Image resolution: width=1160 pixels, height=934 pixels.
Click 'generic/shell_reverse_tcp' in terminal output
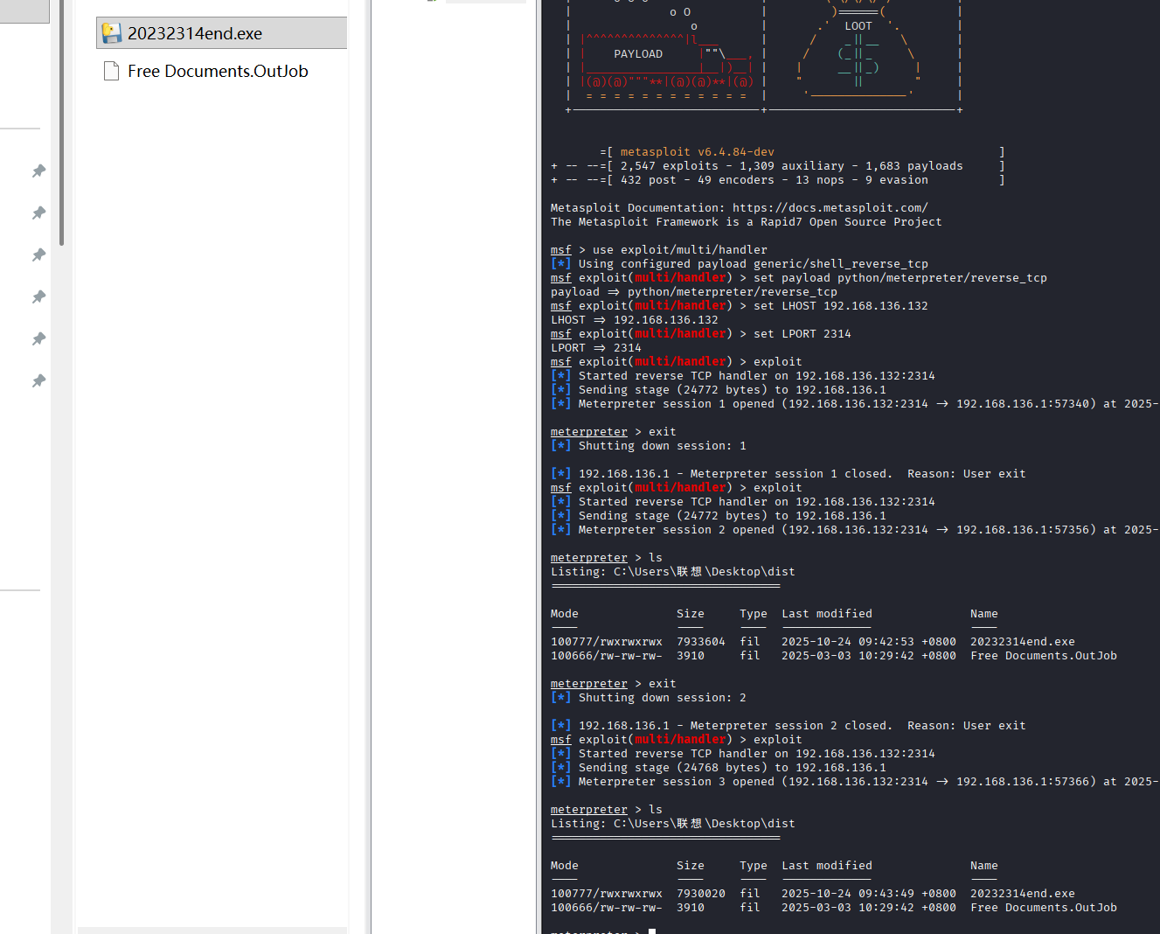click(x=841, y=264)
